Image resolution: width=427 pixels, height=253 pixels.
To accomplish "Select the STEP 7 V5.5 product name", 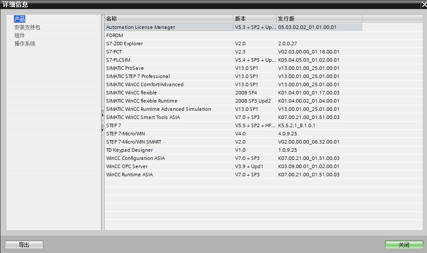I will [114, 125].
